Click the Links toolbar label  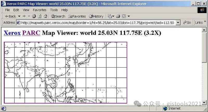click(199, 23)
